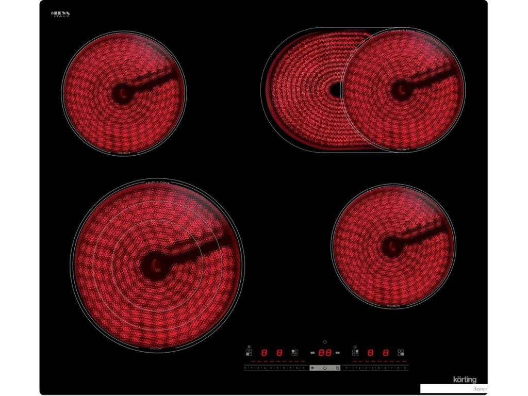Touch the rear-left Hilight burner

pos(124,93)
